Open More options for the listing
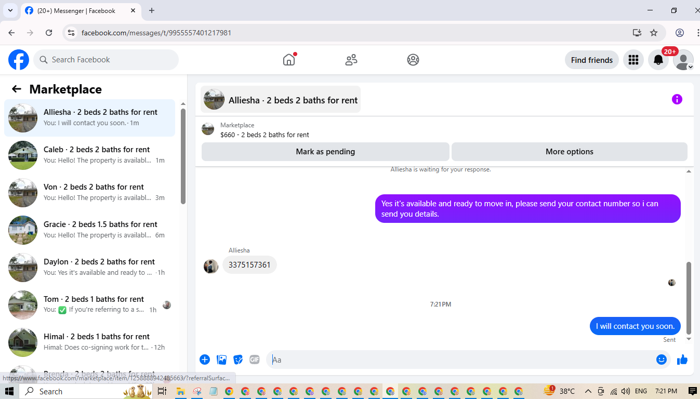The image size is (700, 399). (570, 152)
